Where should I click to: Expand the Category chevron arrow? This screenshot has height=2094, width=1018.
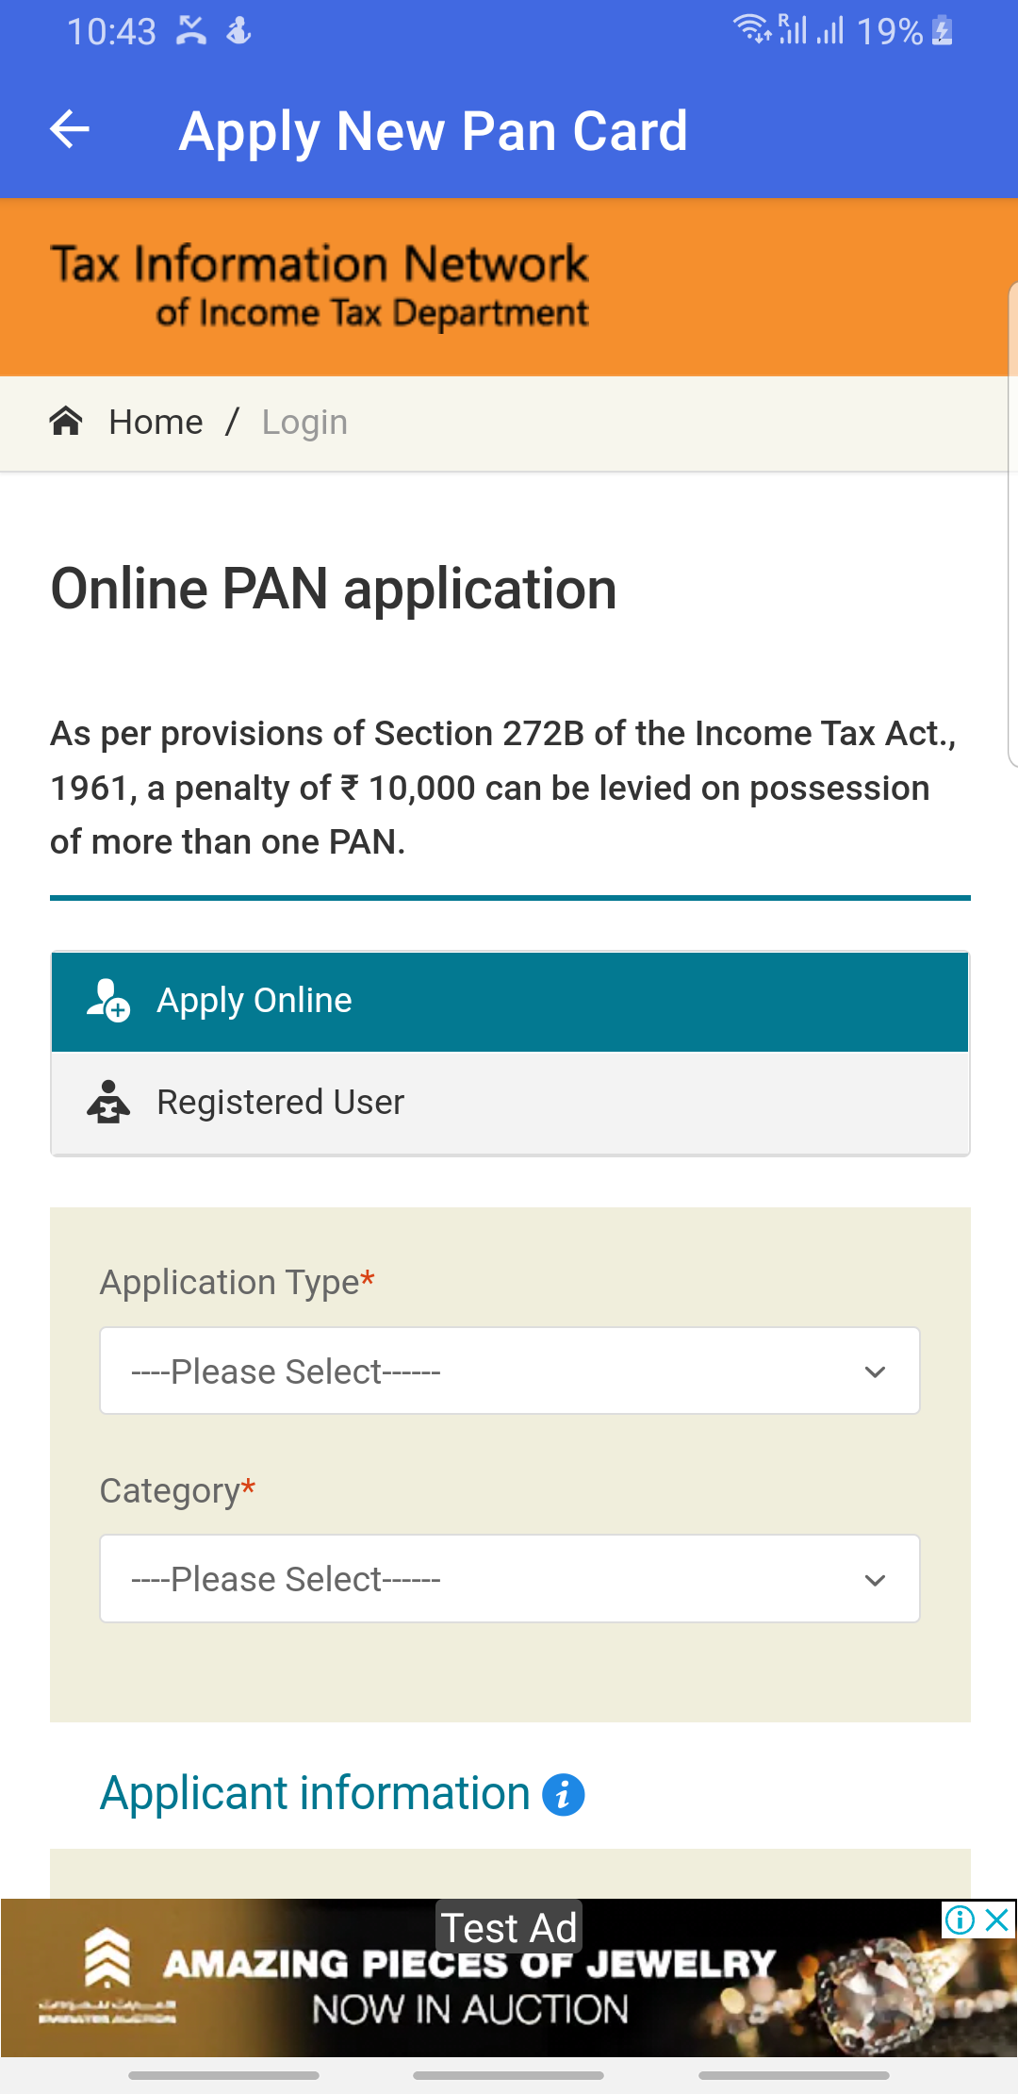(876, 1580)
